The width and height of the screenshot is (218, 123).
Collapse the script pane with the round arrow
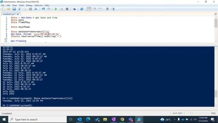click(x=215, y=14)
